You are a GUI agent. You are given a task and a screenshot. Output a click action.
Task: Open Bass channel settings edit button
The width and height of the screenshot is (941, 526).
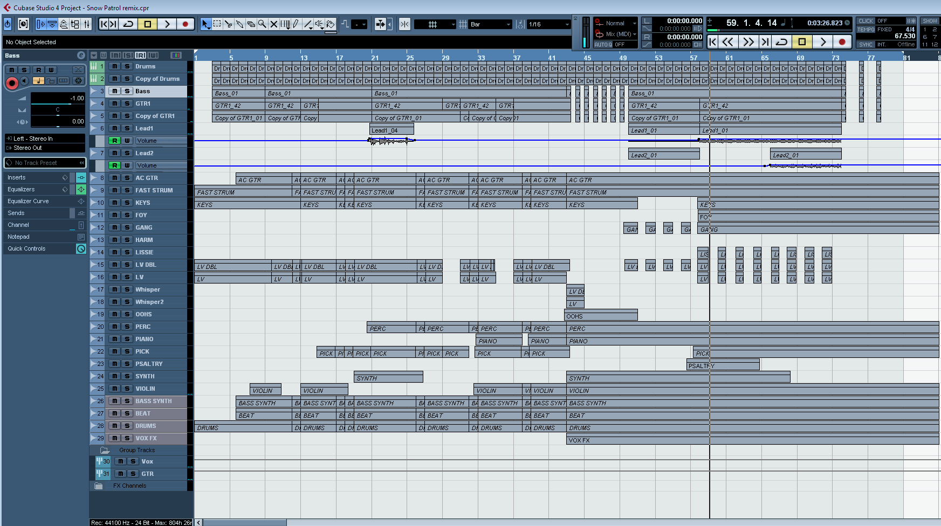point(81,56)
